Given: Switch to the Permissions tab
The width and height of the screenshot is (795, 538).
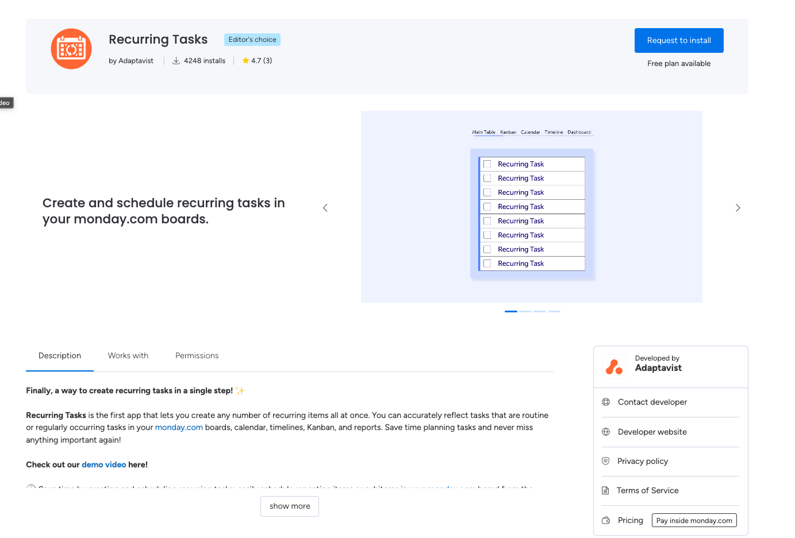Looking at the screenshot, I should [197, 355].
